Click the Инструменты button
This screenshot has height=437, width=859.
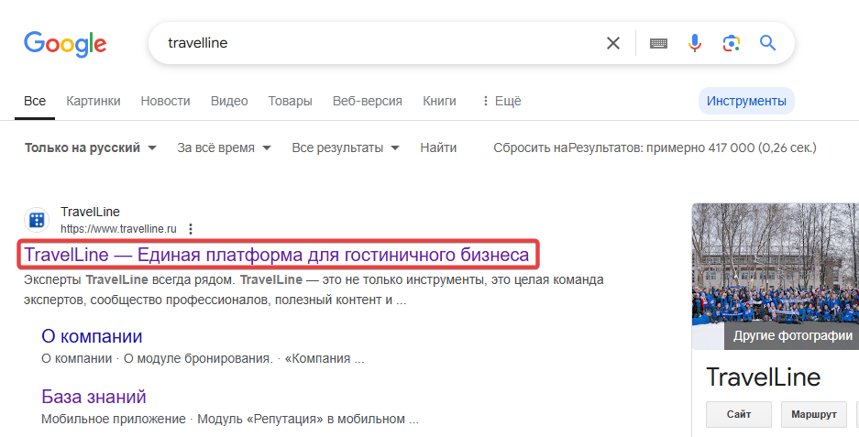[x=746, y=101]
